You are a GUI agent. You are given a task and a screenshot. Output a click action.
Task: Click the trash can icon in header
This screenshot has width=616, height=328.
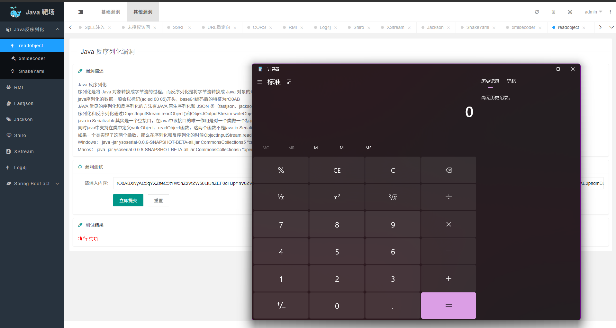pos(553,12)
